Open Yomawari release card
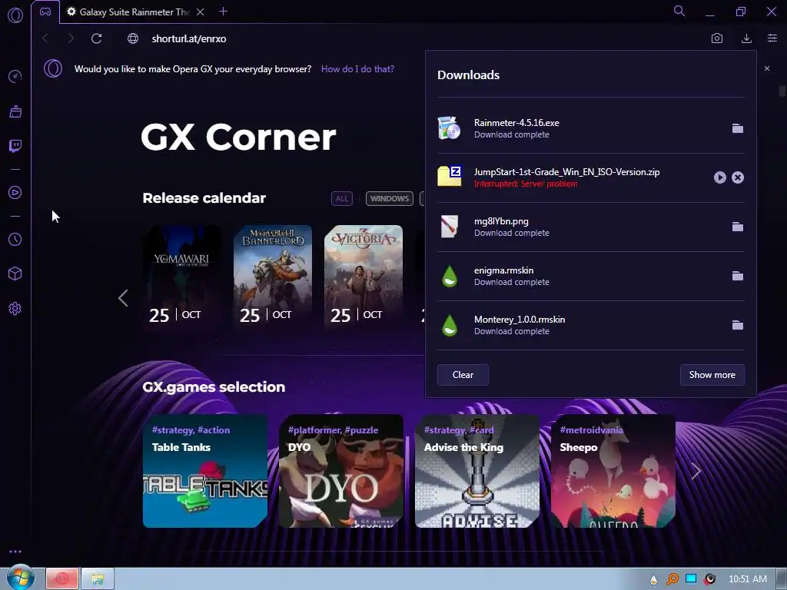 tap(181, 277)
